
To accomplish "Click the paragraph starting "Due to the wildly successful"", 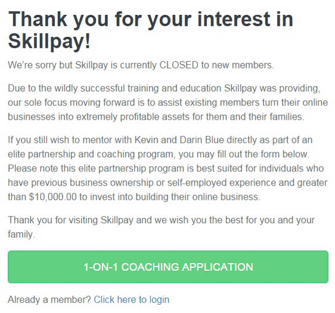I will (167, 102).
